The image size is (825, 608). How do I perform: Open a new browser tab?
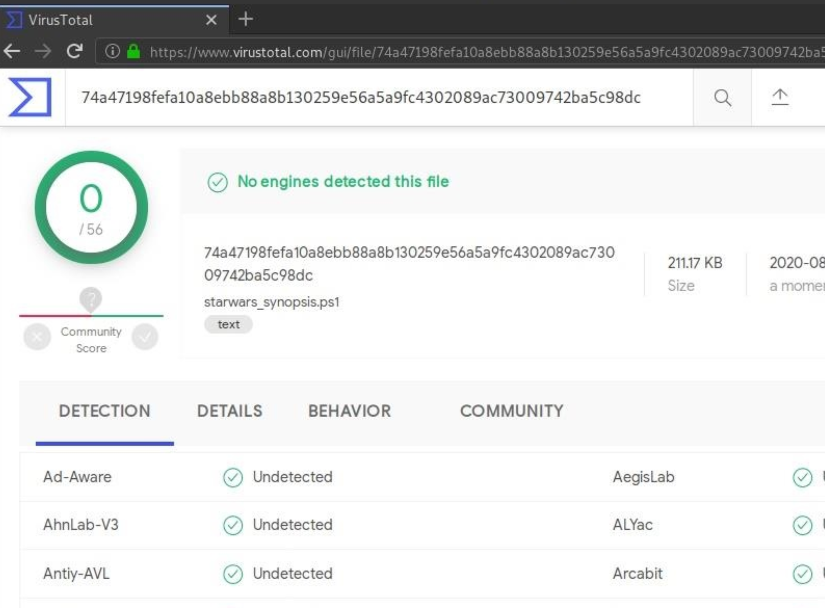click(245, 19)
